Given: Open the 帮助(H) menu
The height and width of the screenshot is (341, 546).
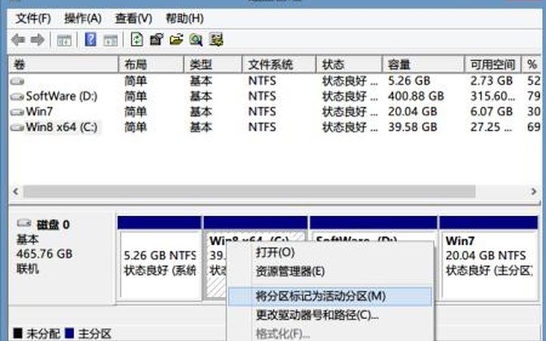Looking at the screenshot, I should (184, 18).
